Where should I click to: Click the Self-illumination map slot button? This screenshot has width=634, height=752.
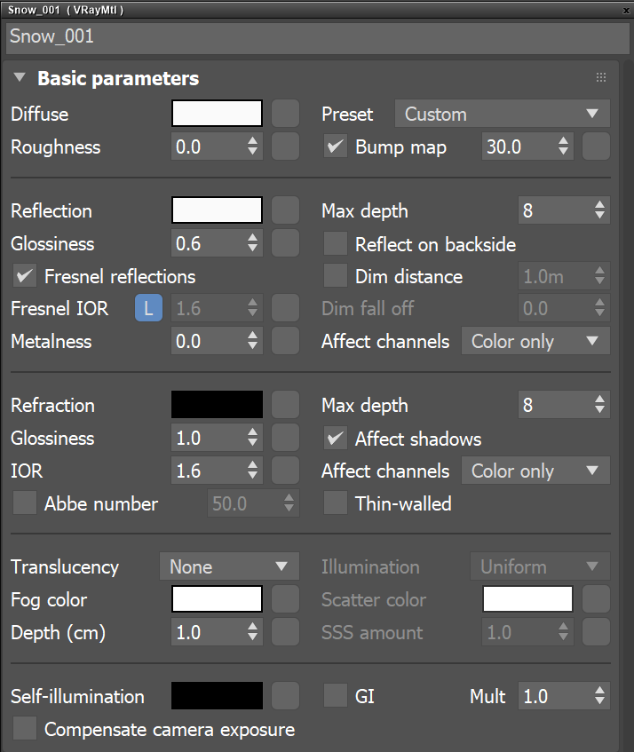285,696
